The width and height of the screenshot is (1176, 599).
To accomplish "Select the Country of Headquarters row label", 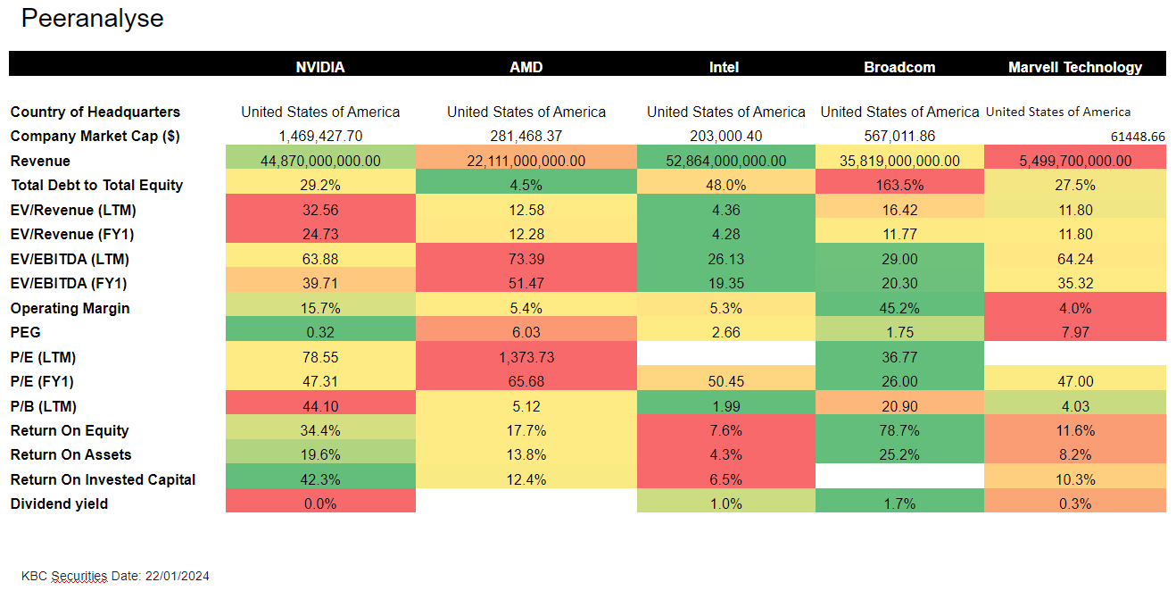I will (95, 112).
